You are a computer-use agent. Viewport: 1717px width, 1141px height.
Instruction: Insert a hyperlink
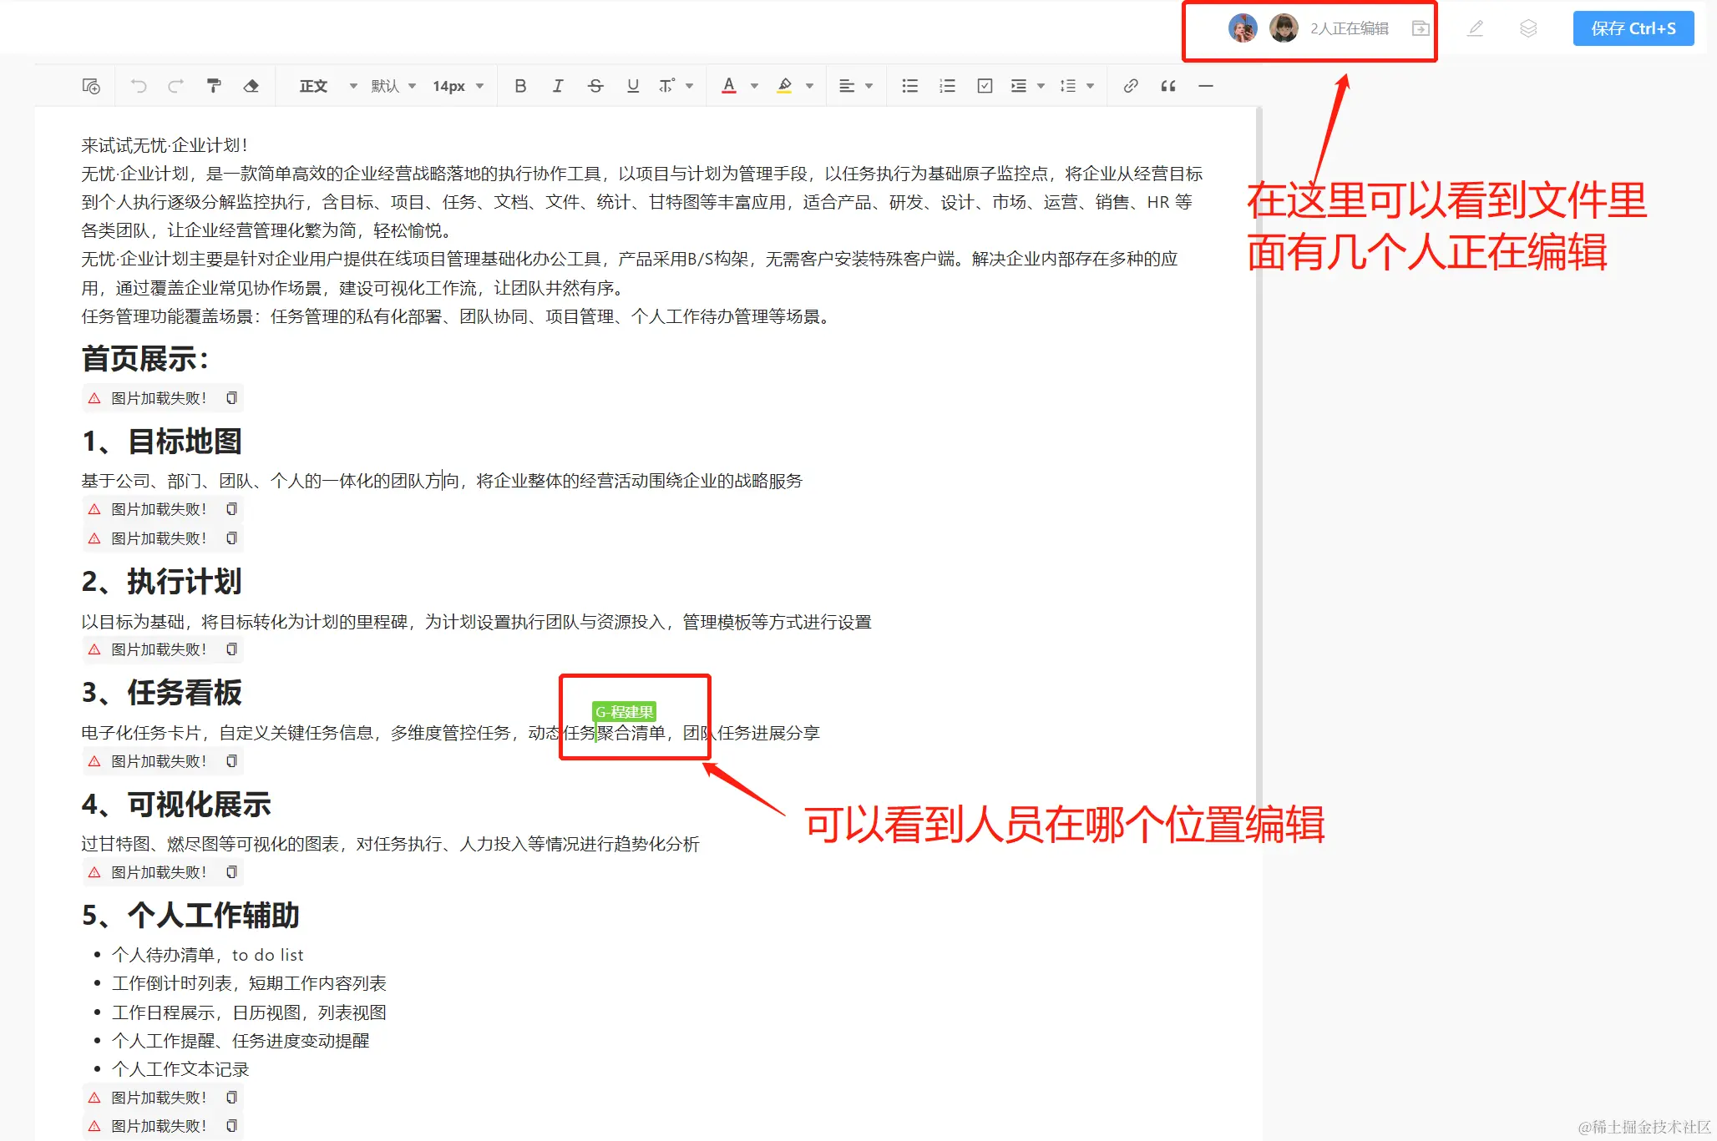tap(1131, 86)
